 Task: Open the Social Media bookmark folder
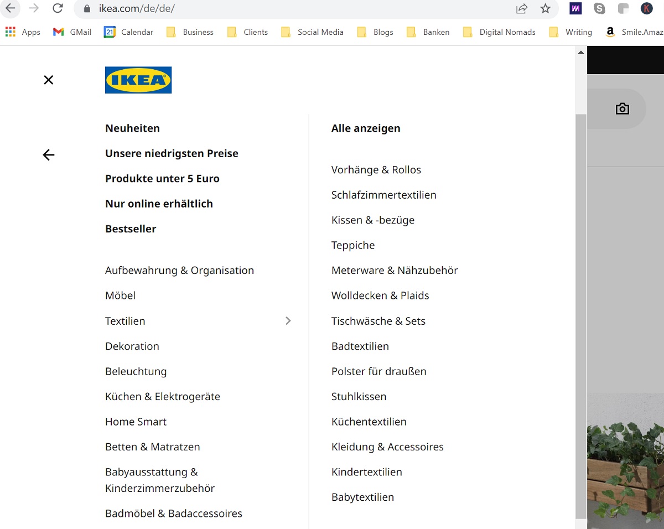[x=312, y=32]
